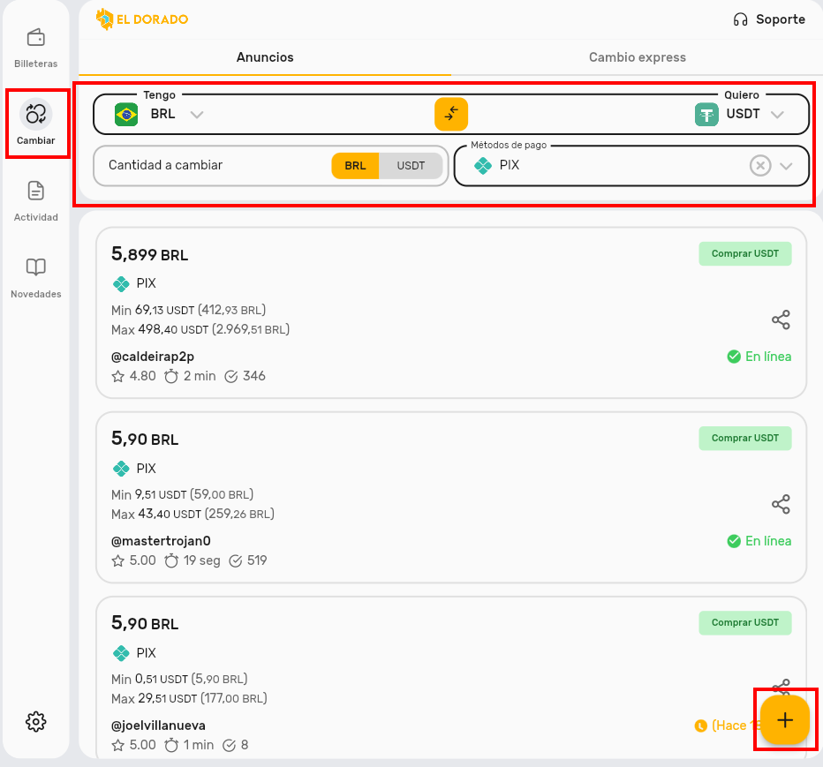Click the 5,899 BRL price
The height and width of the screenshot is (767, 823).
[x=149, y=254]
